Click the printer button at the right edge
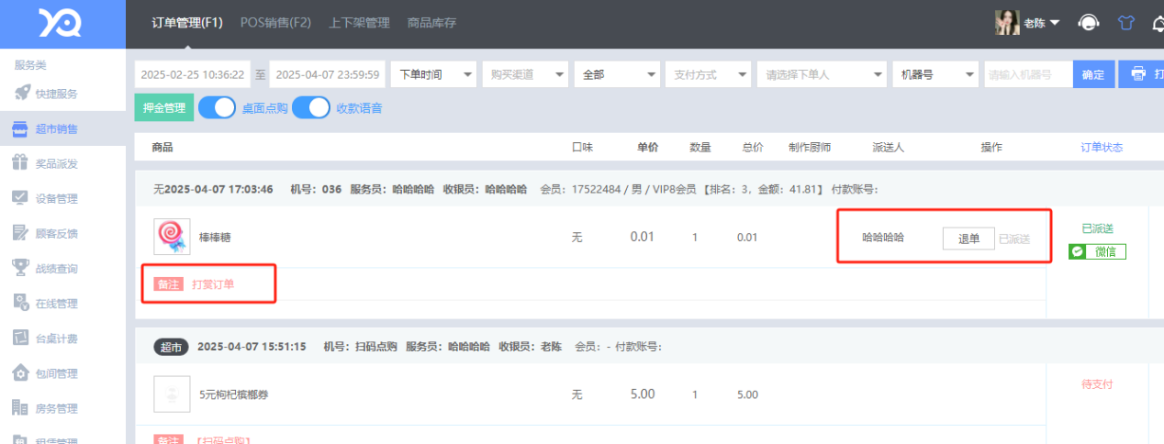The width and height of the screenshot is (1164, 444). coord(1141,74)
